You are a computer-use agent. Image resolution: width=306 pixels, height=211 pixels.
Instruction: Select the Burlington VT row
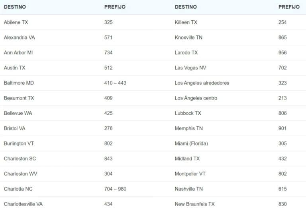click(21, 143)
